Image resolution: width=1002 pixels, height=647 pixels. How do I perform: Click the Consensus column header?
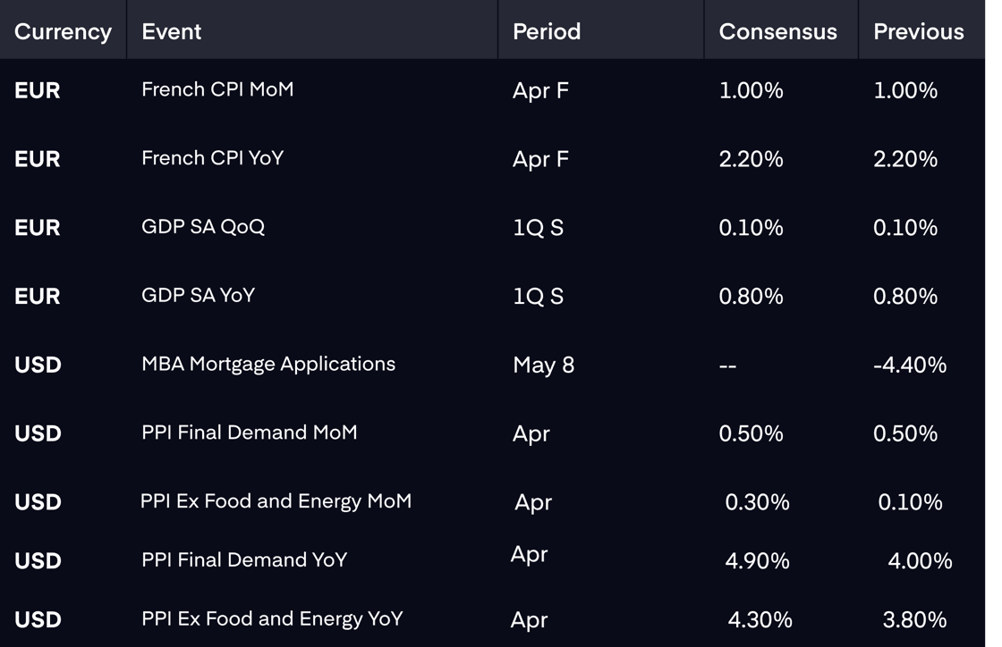(777, 31)
